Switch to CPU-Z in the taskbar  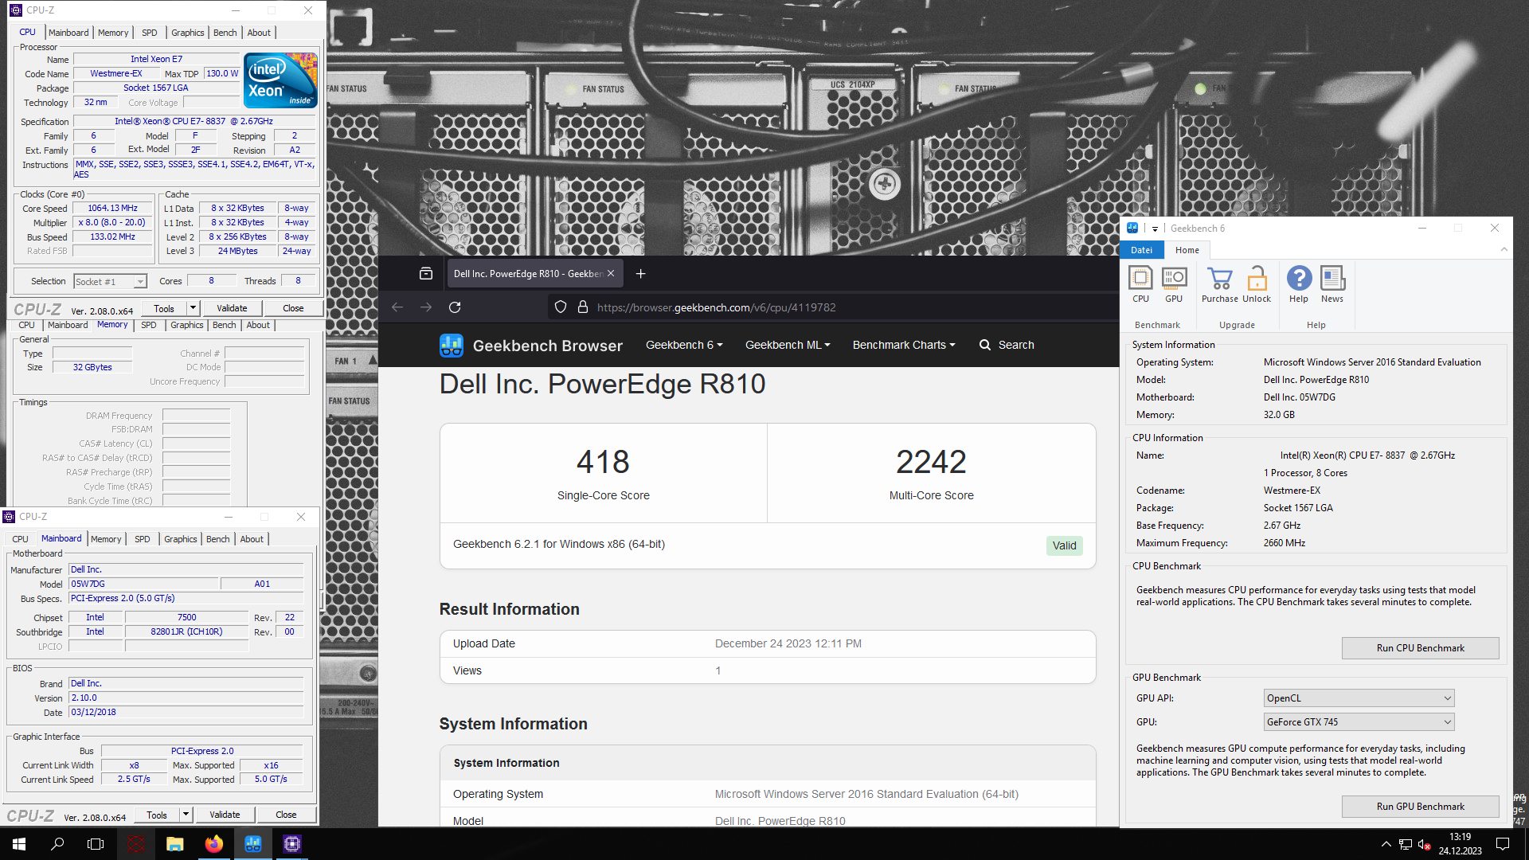(291, 844)
